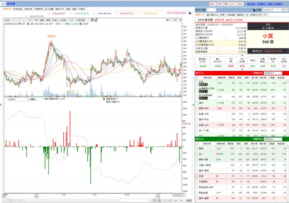
Task: Collapse the left panel with the arrow
Action: (x=1, y=105)
